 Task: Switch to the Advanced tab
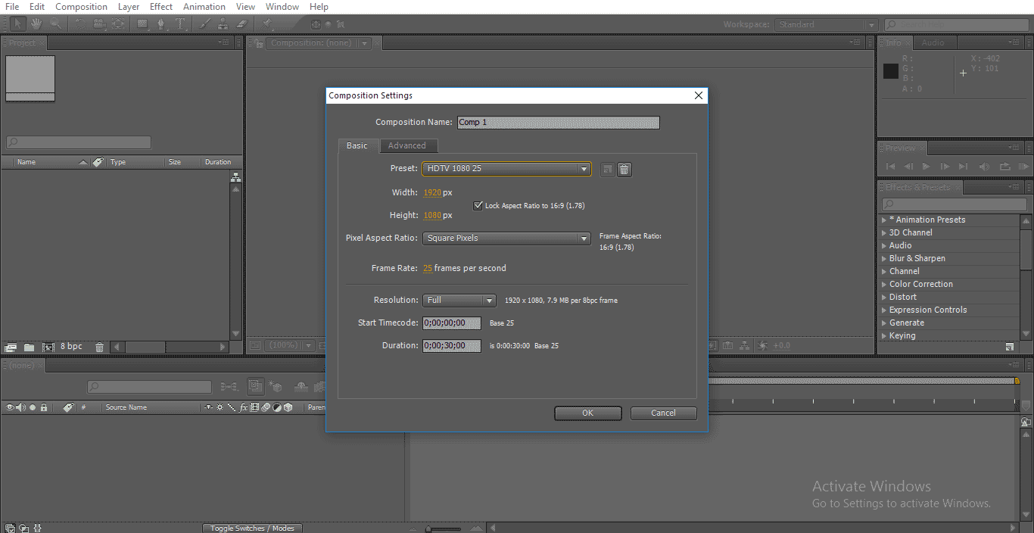tap(407, 145)
